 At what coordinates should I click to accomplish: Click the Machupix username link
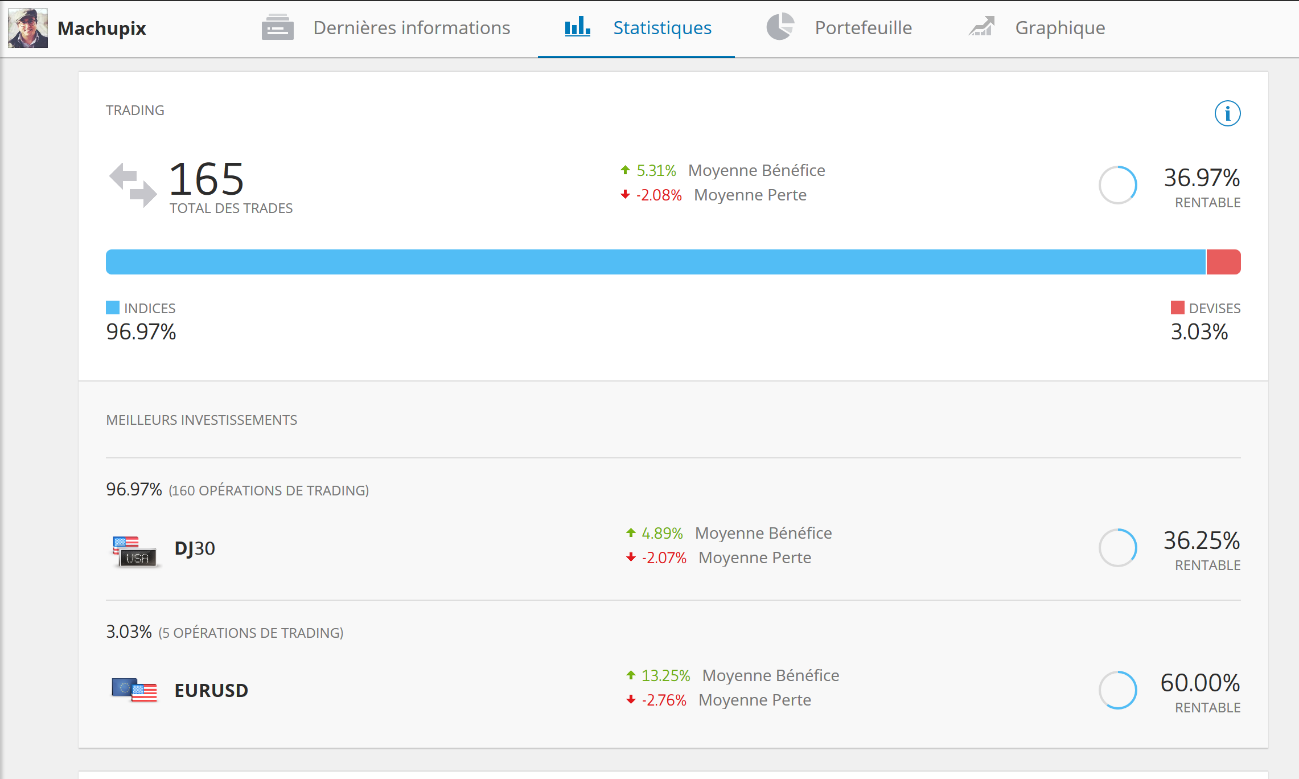click(x=102, y=28)
